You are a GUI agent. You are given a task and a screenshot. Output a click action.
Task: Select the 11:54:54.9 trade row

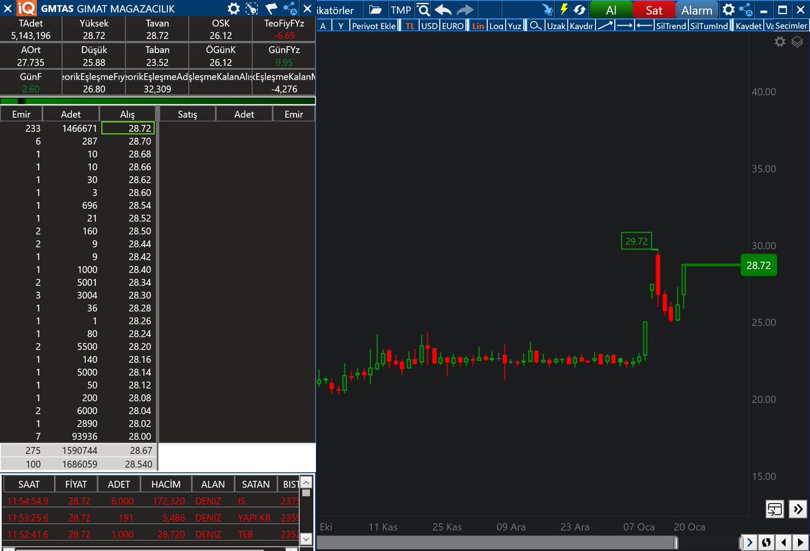[x=149, y=501]
